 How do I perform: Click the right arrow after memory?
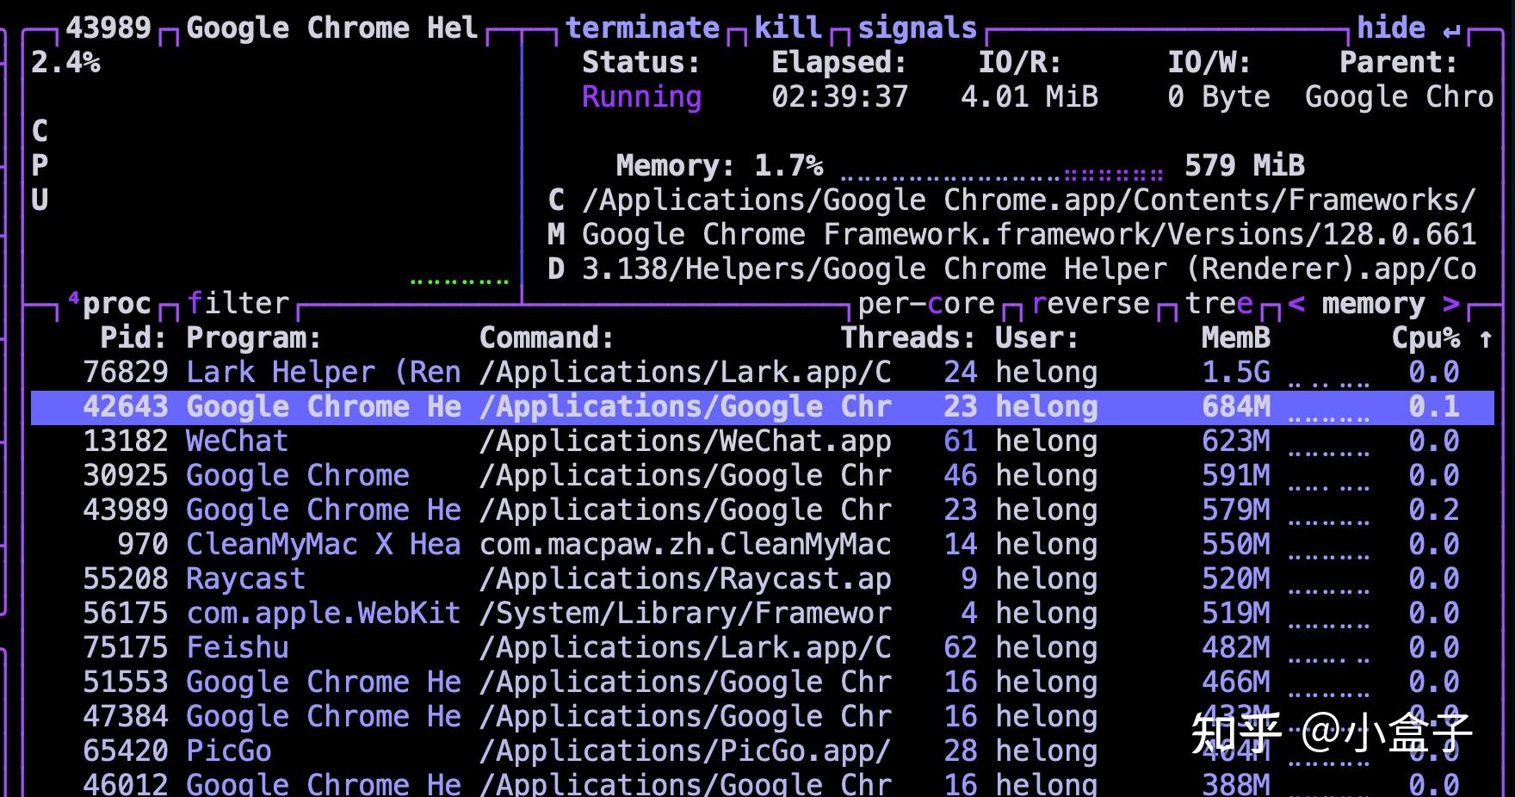tap(1453, 303)
